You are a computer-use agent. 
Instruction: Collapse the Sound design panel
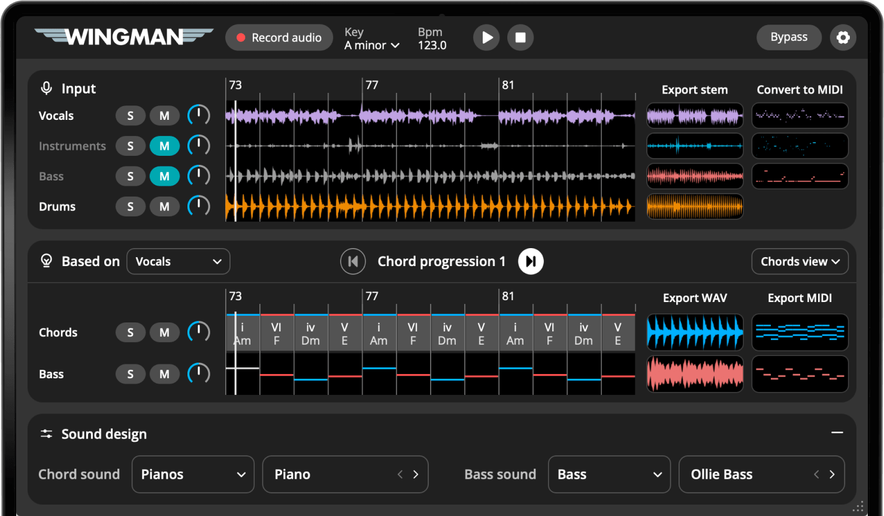(x=837, y=433)
